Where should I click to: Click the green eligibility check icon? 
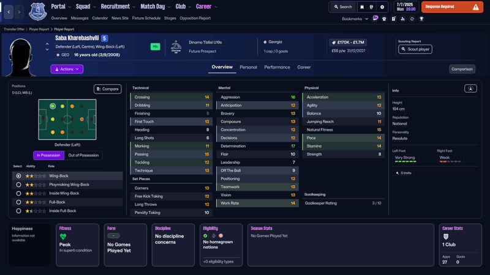click(x=205, y=236)
